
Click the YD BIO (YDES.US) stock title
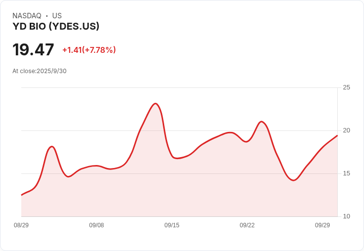(x=56, y=26)
